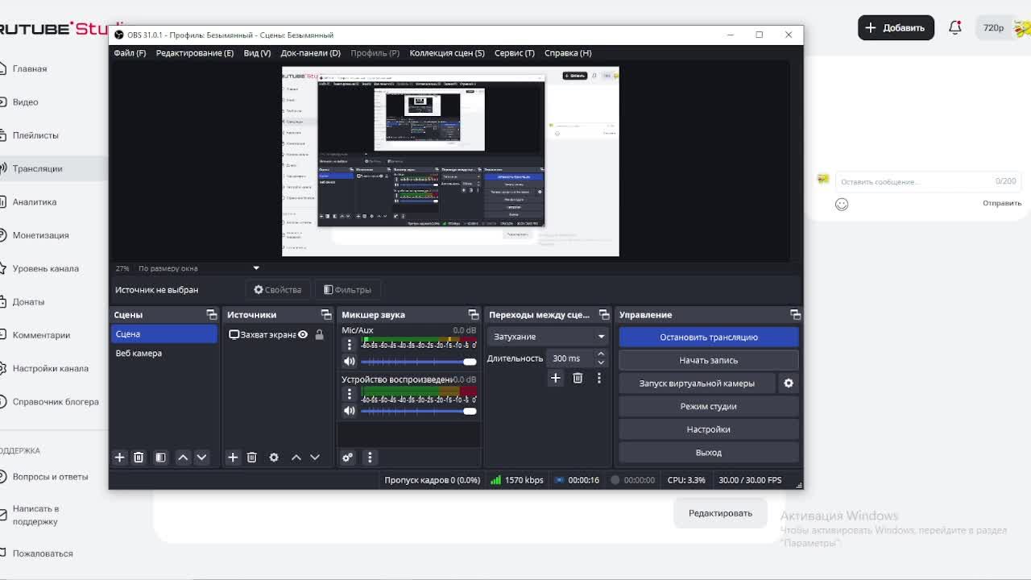Open the Сервис (T) menu
The image size is (1031, 580).
coord(515,53)
